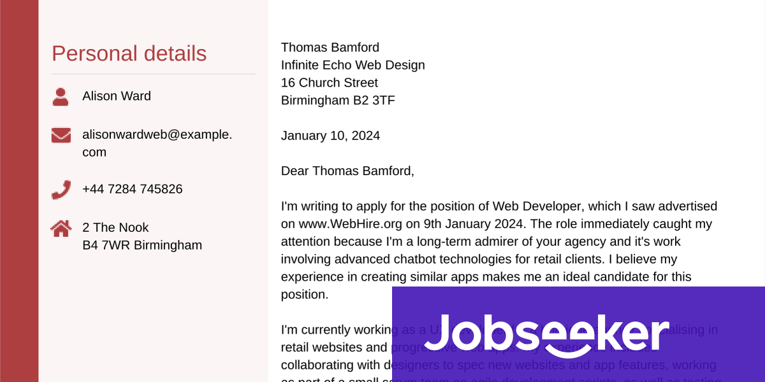This screenshot has height=382, width=765.
Task: Click the B4 7WR Birmingham postcode line
Action: coord(142,245)
